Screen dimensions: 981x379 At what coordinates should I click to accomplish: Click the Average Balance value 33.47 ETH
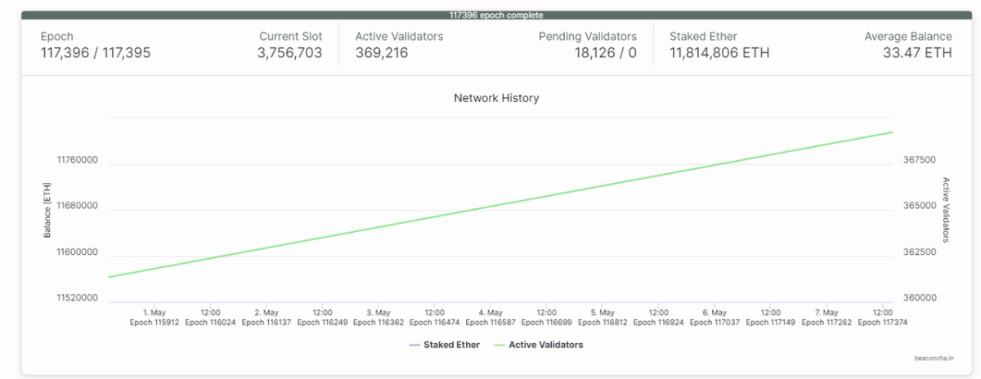coord(917,53)
